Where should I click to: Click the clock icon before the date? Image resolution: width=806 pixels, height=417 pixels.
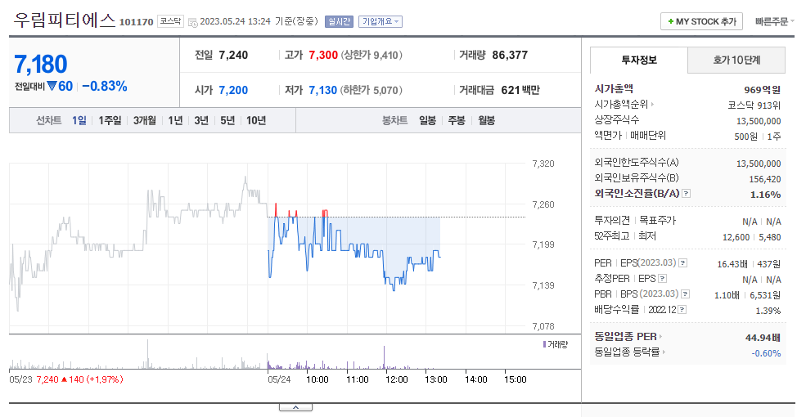pos(193,22)
